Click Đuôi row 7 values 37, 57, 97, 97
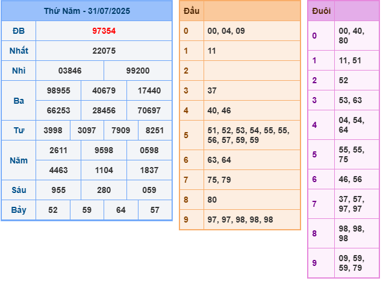The image size is (383, 281). [352, 204]
